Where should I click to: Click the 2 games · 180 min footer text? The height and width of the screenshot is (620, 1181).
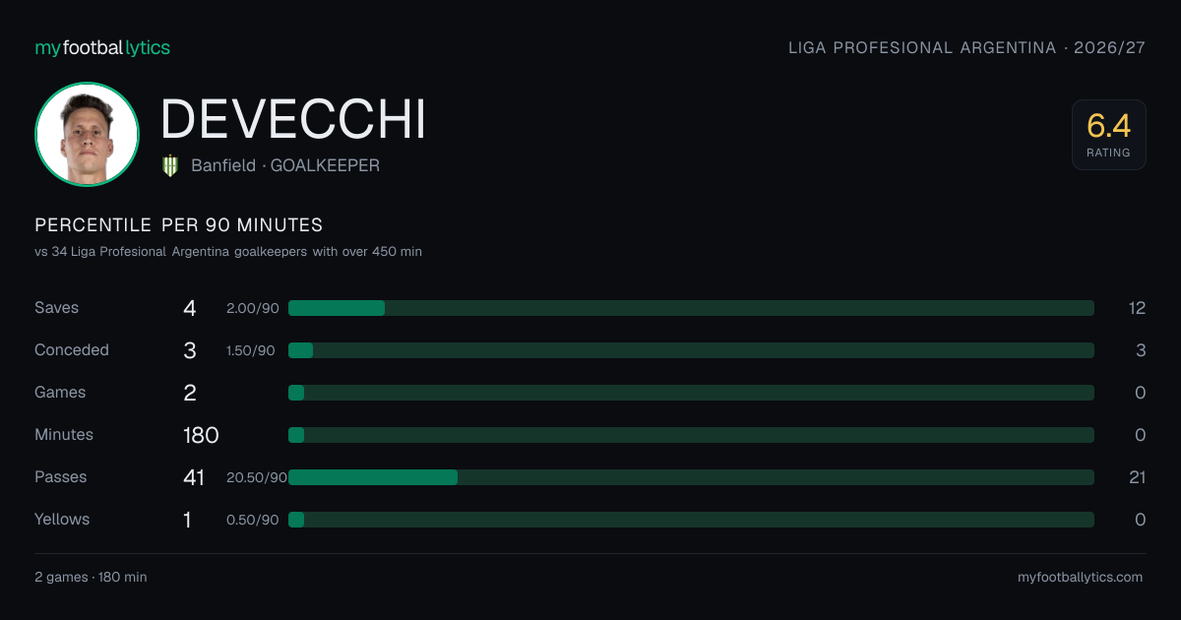tap(91, 577)
